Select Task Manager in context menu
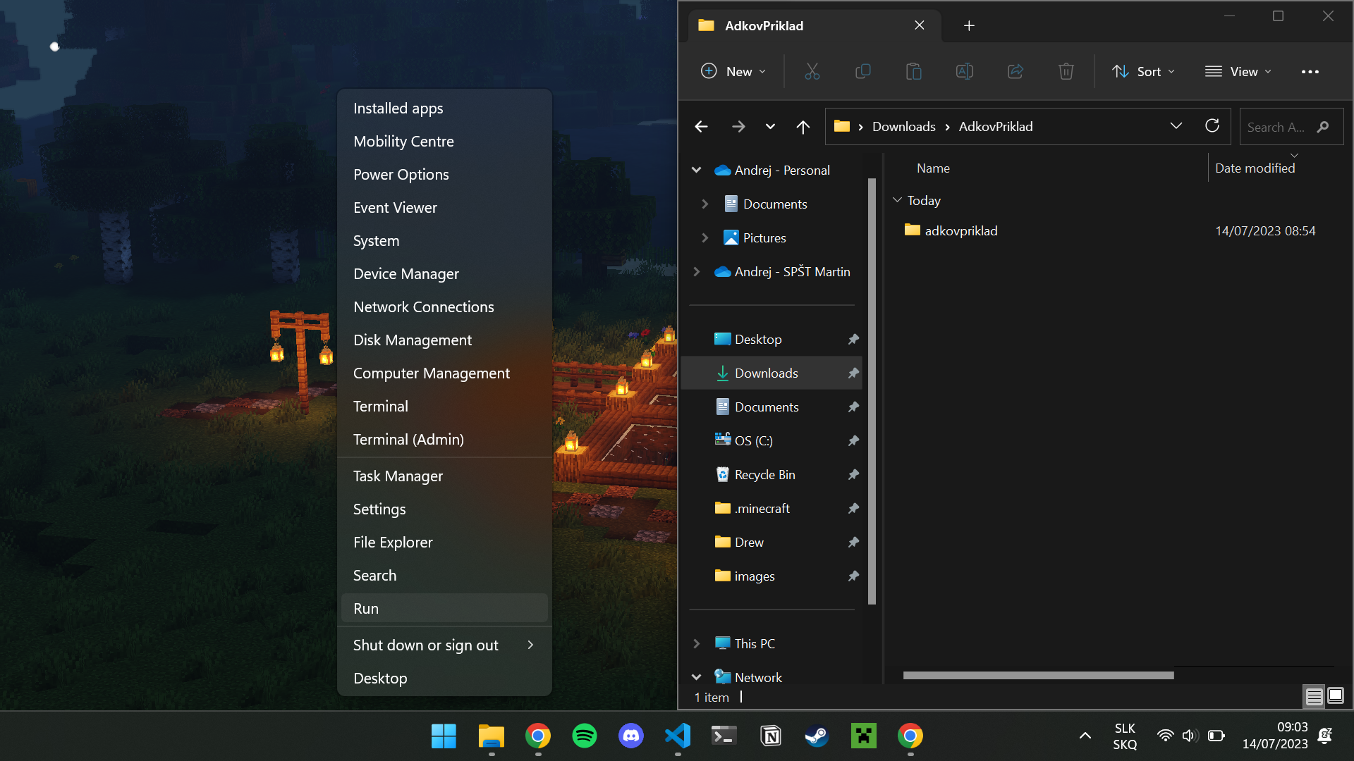Viewport: 1354px width, 761px height. [444, 476]
